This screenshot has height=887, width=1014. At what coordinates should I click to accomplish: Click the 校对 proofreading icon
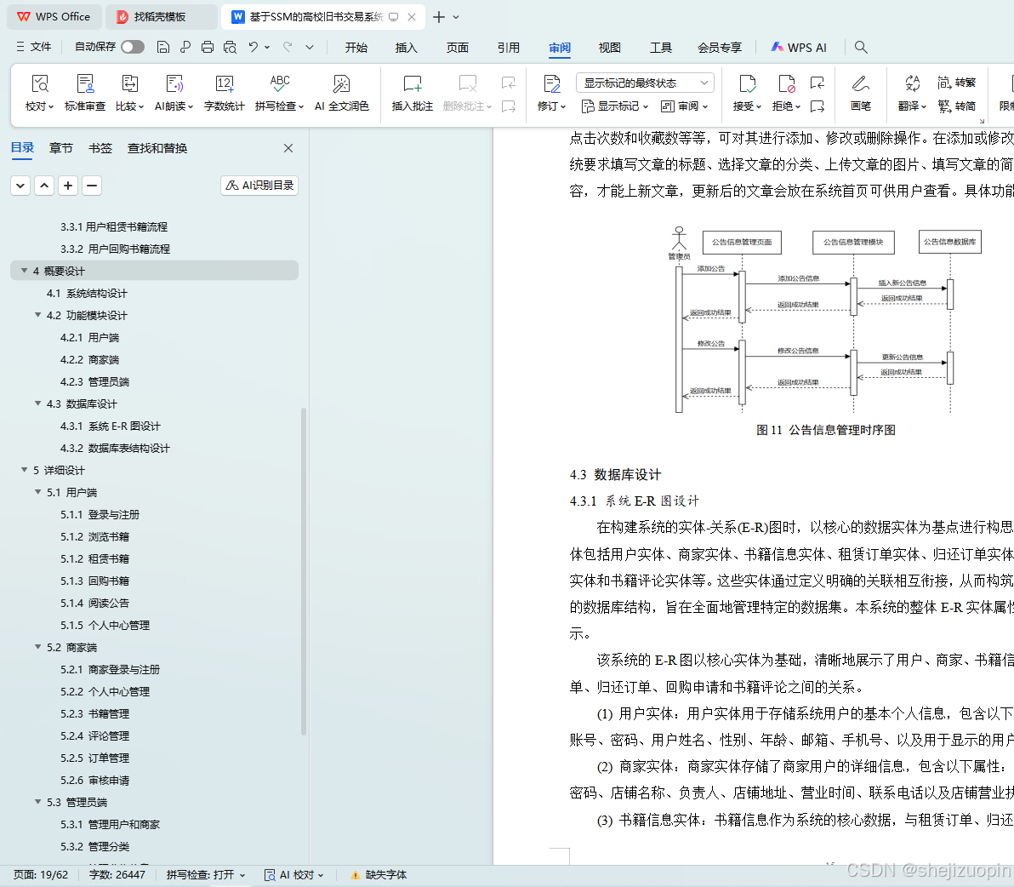point(39,84)
